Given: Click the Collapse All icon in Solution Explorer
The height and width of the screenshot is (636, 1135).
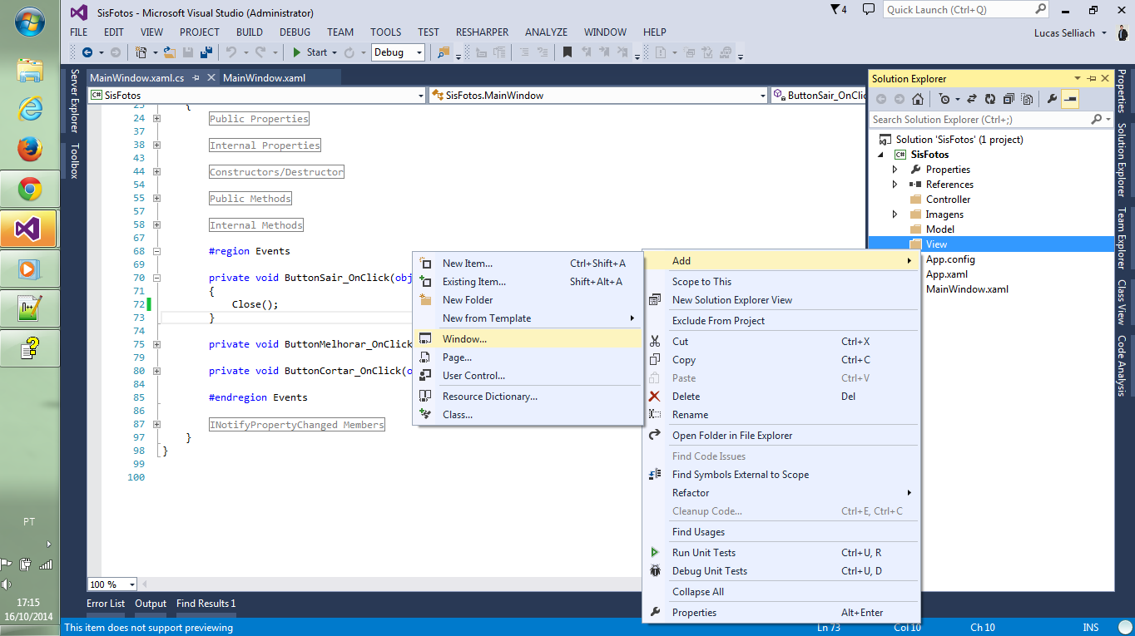Looking at the screenshot, I should point(1009,99).
